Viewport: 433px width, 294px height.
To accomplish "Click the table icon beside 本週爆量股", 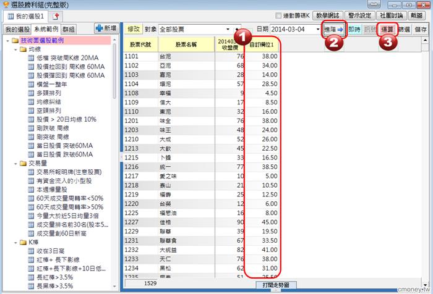I will point(31,190).
